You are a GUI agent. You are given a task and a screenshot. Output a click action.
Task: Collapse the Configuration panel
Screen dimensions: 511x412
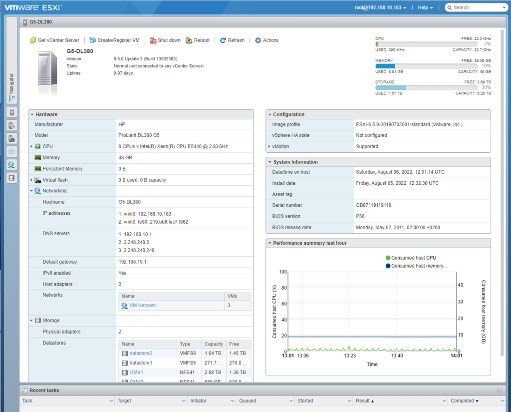tap(269, 114)
